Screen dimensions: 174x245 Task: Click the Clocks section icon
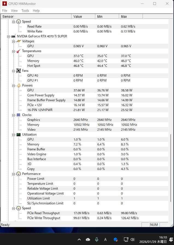19,115
